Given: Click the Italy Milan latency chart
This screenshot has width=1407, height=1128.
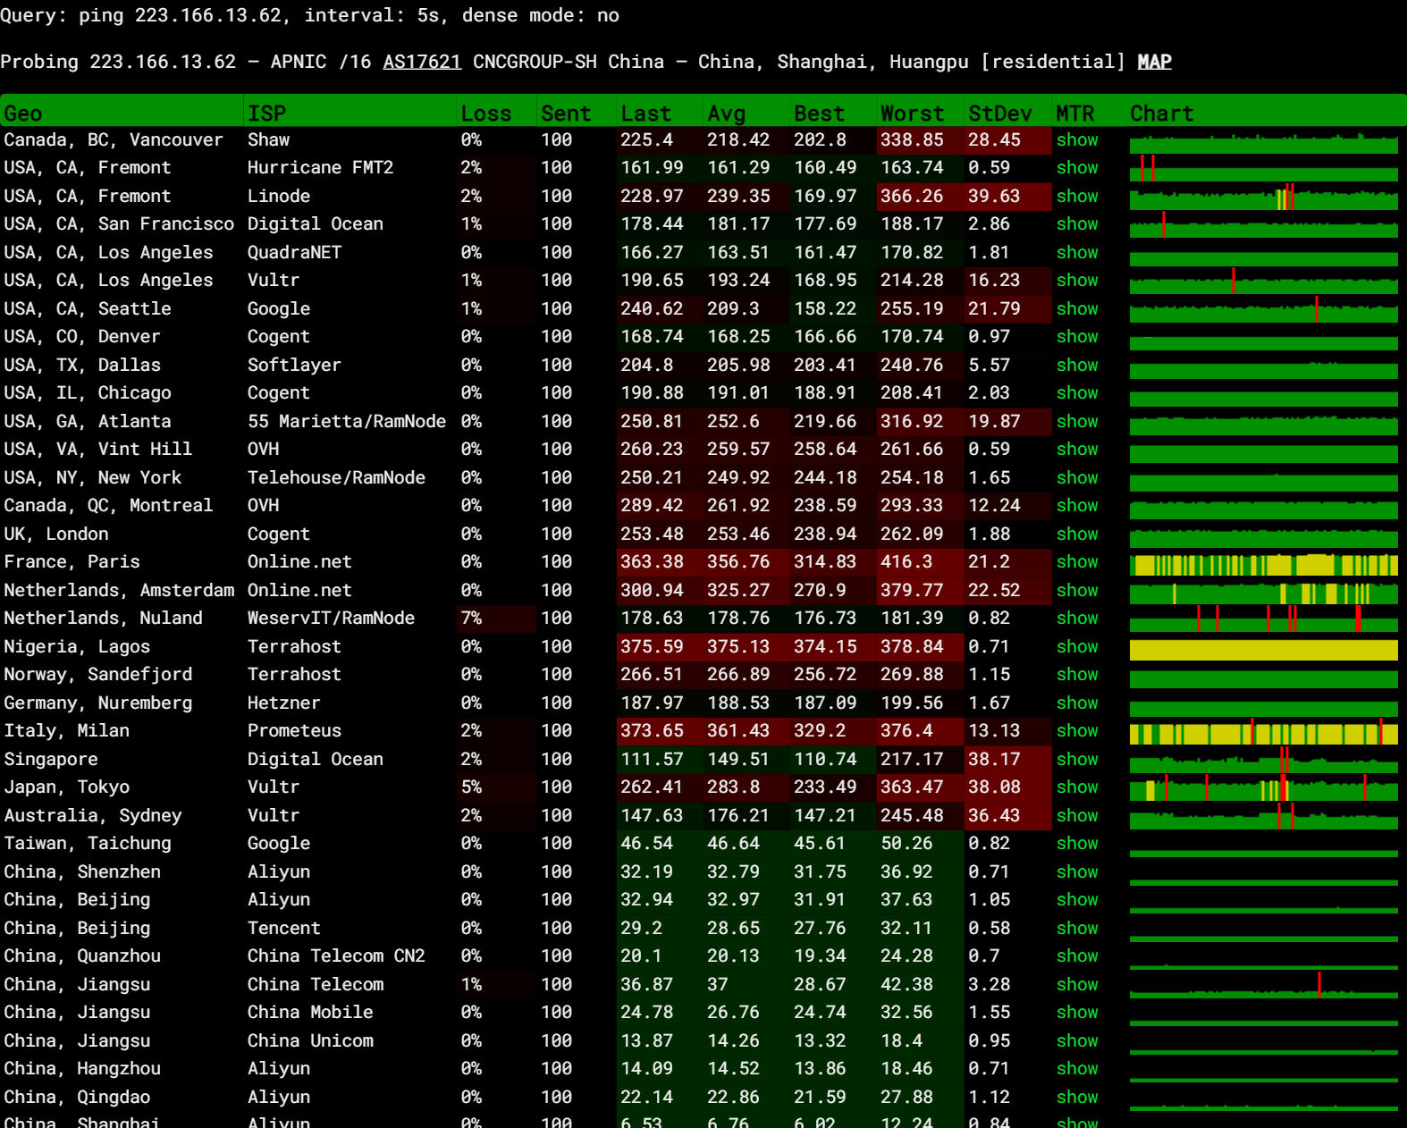Looking at the screenshot, I should (x=1263, y=733).
